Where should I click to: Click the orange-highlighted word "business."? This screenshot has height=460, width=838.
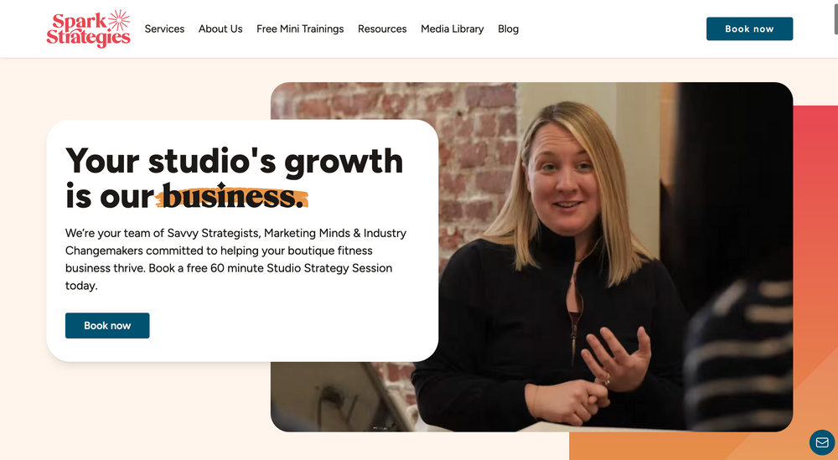click(x=232, y=196)
